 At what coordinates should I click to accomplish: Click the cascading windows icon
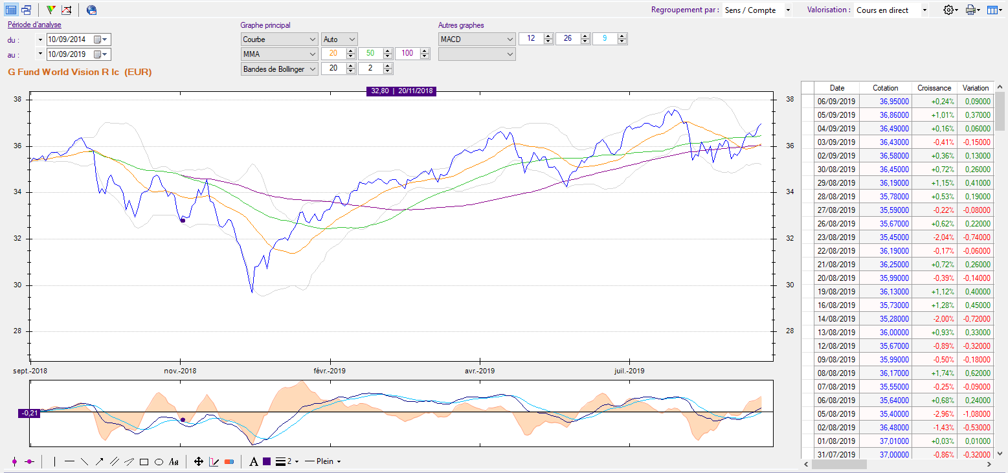[27, 10]
